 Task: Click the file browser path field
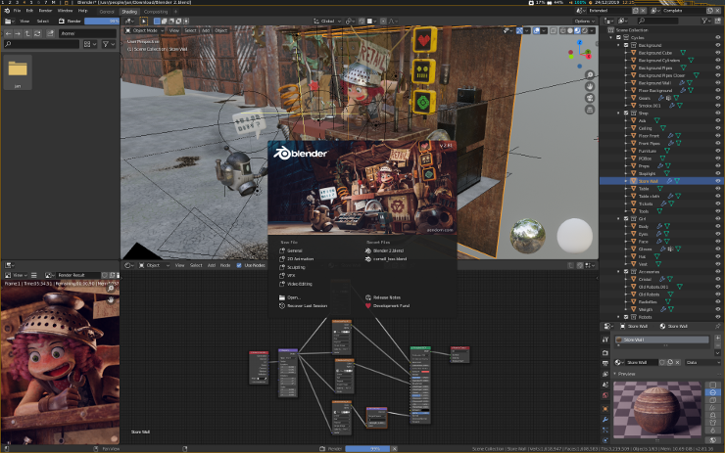click(87, 33)
